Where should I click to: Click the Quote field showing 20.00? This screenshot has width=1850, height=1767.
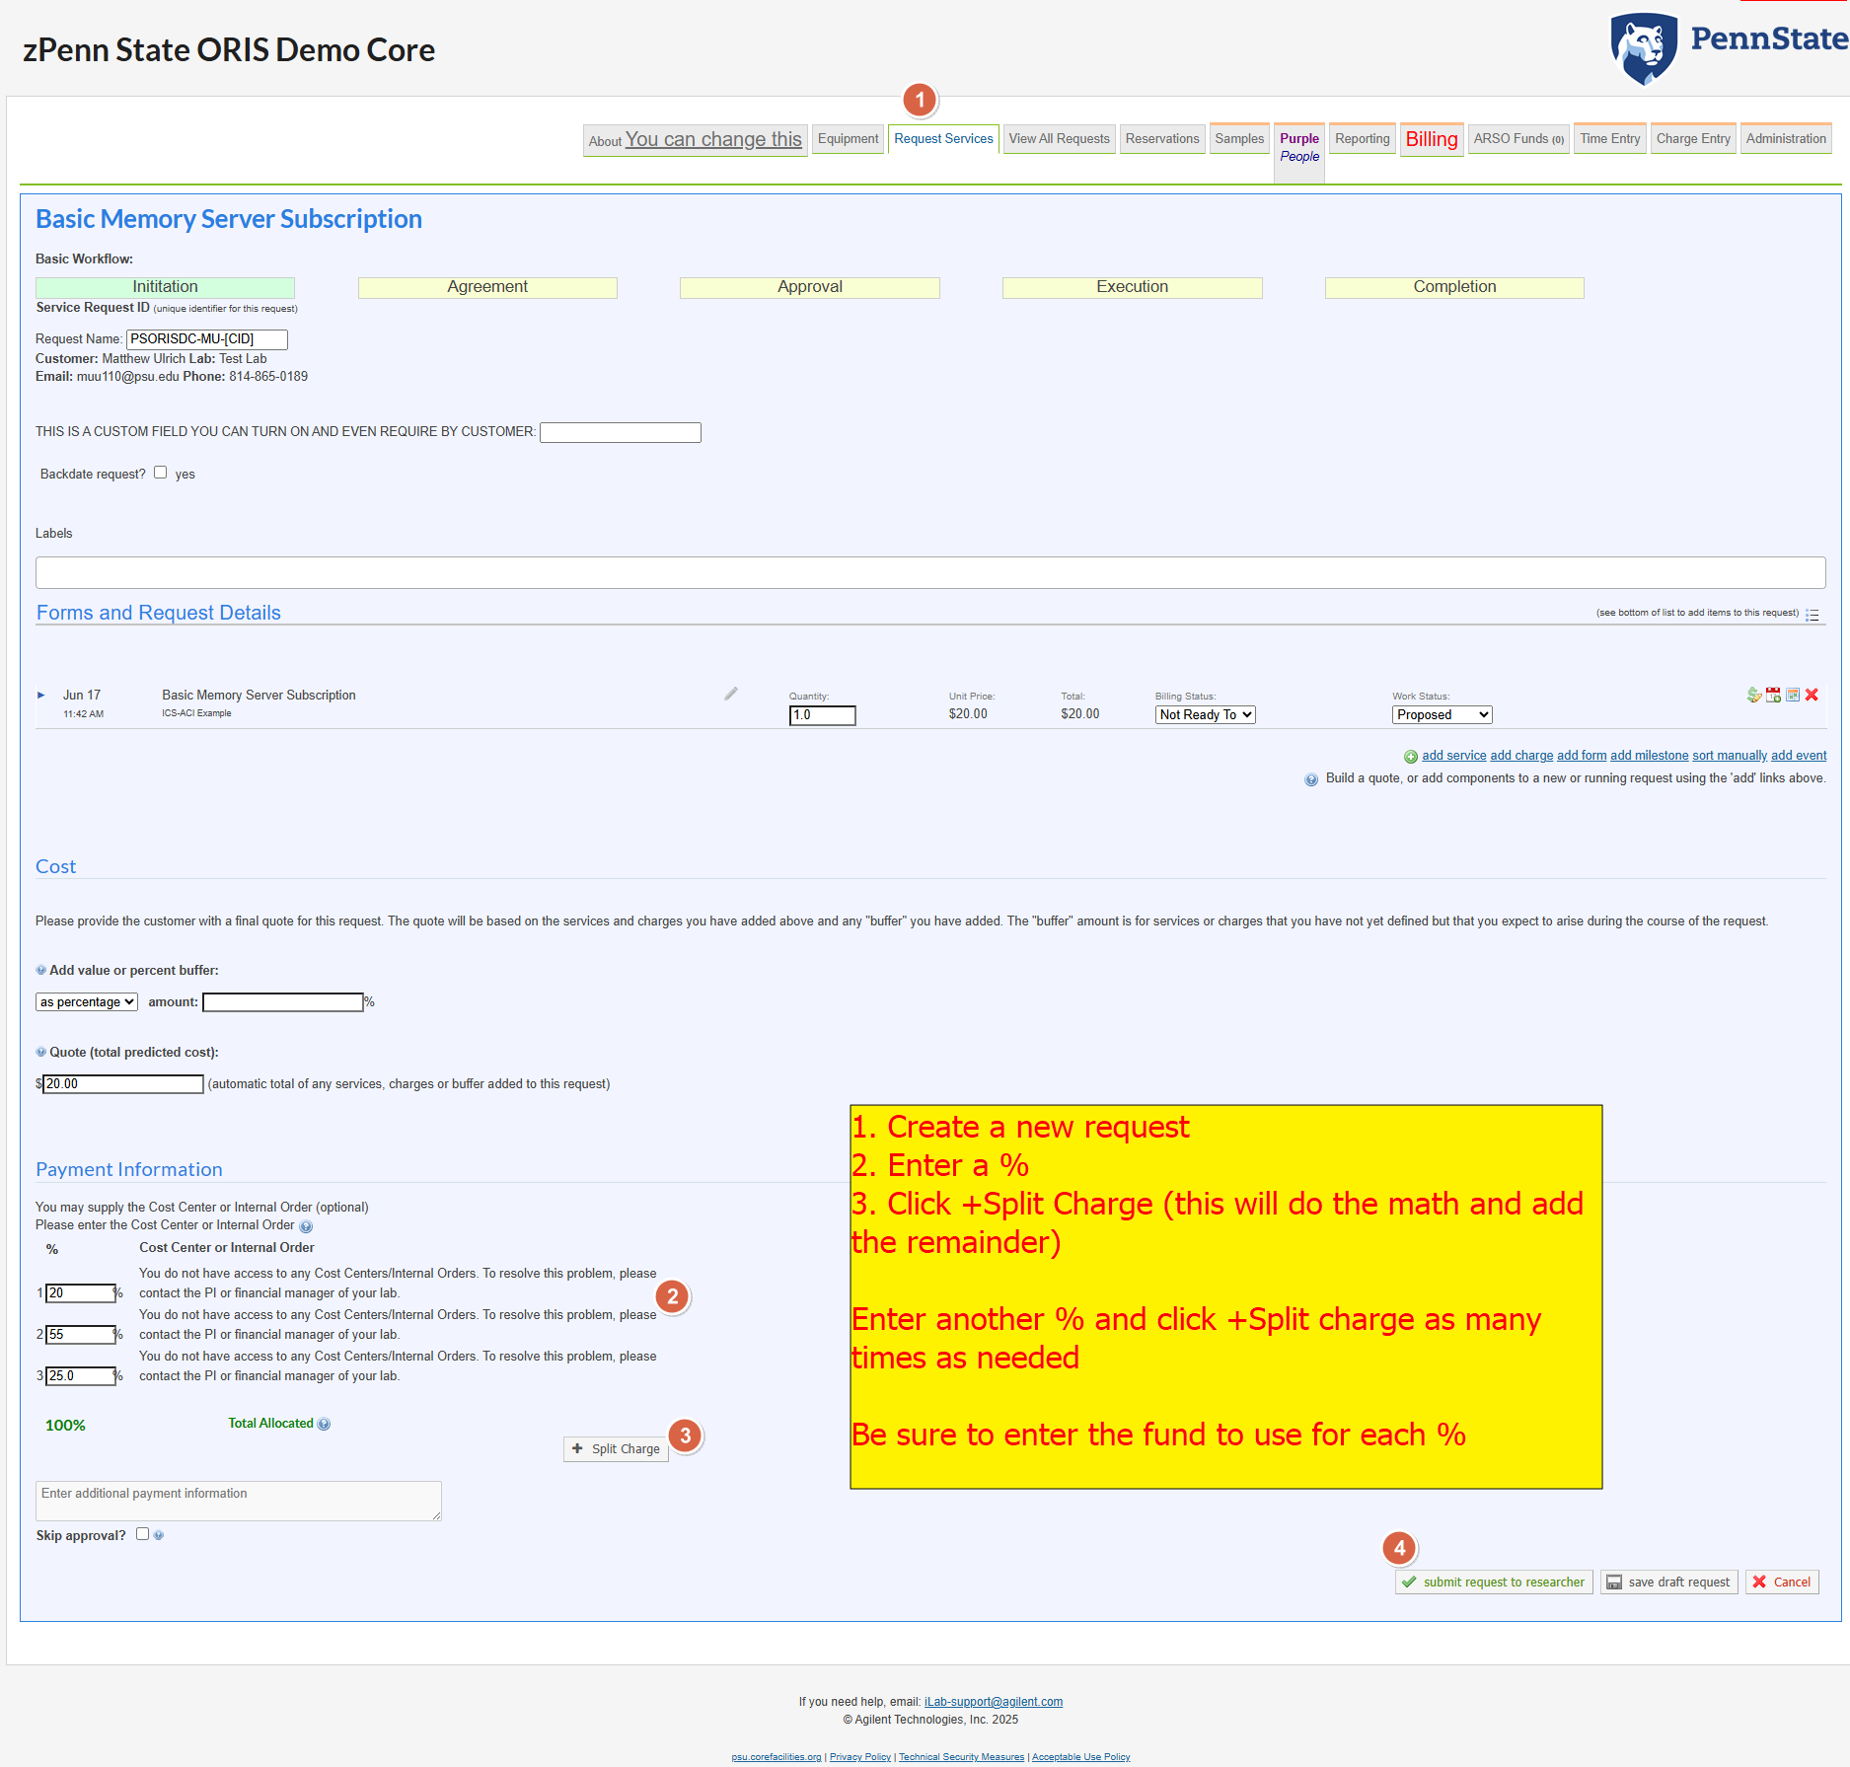coord(123,1084)
